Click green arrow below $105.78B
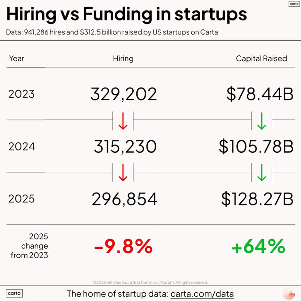The height and width of the screenshot is (301, 301). pyautogui.click(x=262, y=172)
